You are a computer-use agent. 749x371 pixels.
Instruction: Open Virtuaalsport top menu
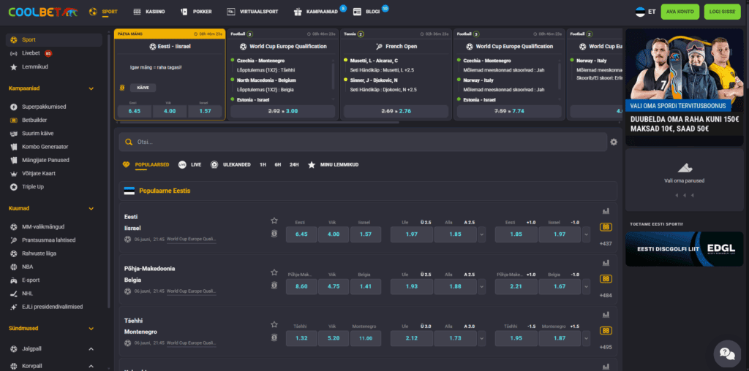click(252, 12)
